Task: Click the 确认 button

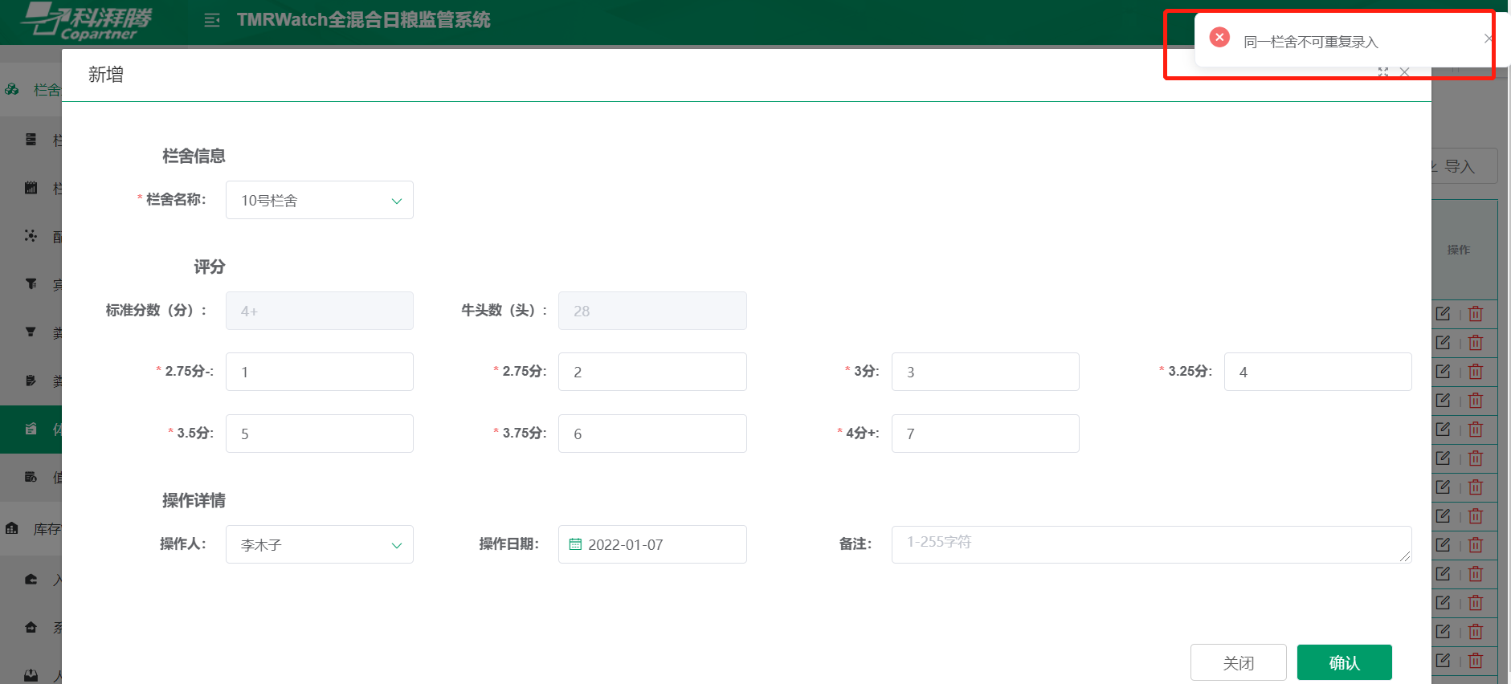Action: (1344, 662)
